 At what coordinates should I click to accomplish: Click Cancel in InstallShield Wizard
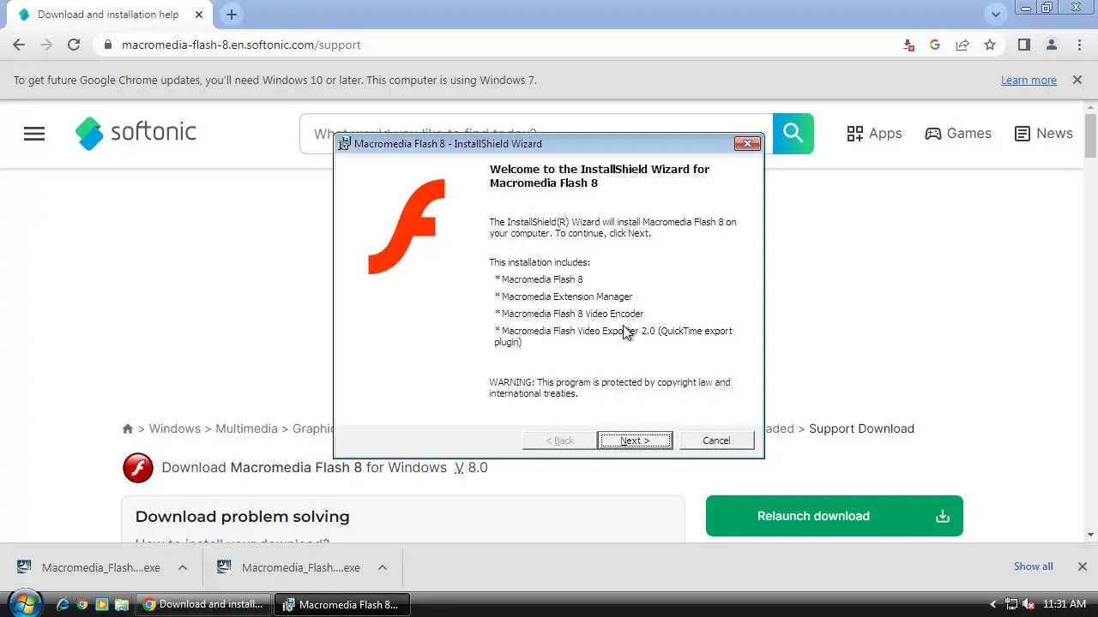(716, 440)
